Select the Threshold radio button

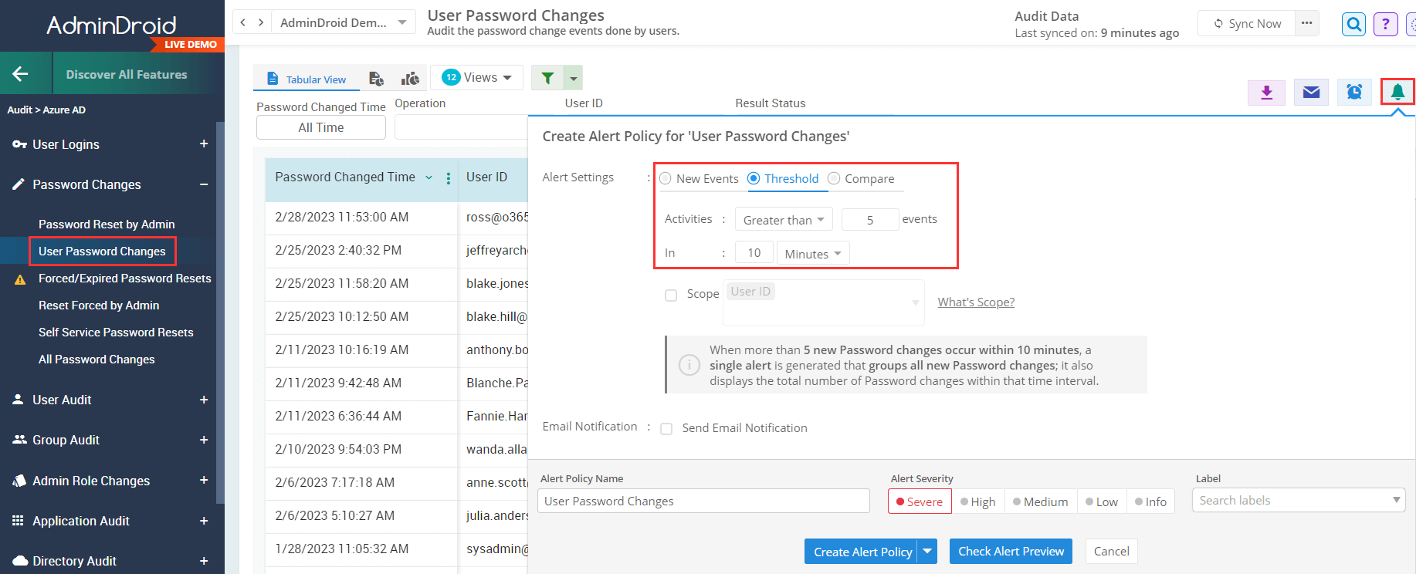pos(754,178)
